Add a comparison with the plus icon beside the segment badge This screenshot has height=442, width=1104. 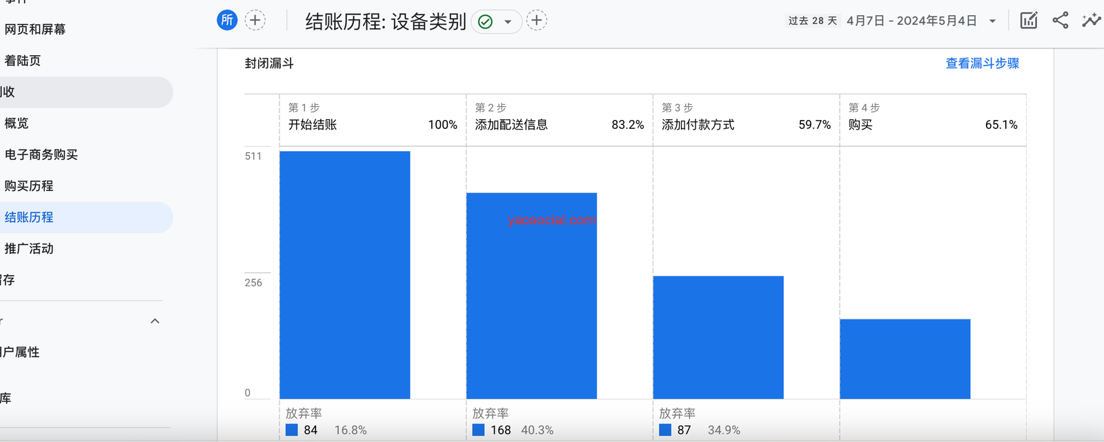(255, 21)
